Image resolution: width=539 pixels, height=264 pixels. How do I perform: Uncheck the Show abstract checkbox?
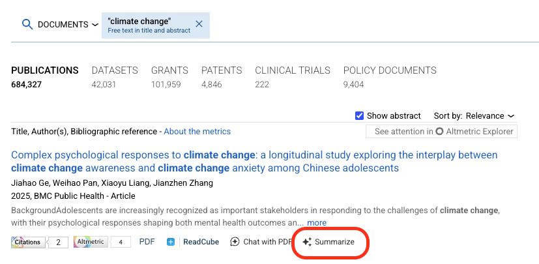tap(359, 116)
